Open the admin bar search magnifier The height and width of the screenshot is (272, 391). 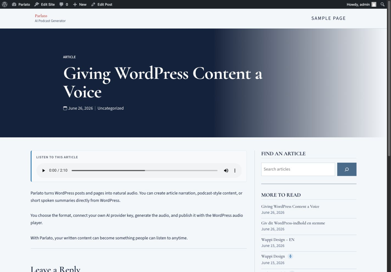tap(382, 4)
